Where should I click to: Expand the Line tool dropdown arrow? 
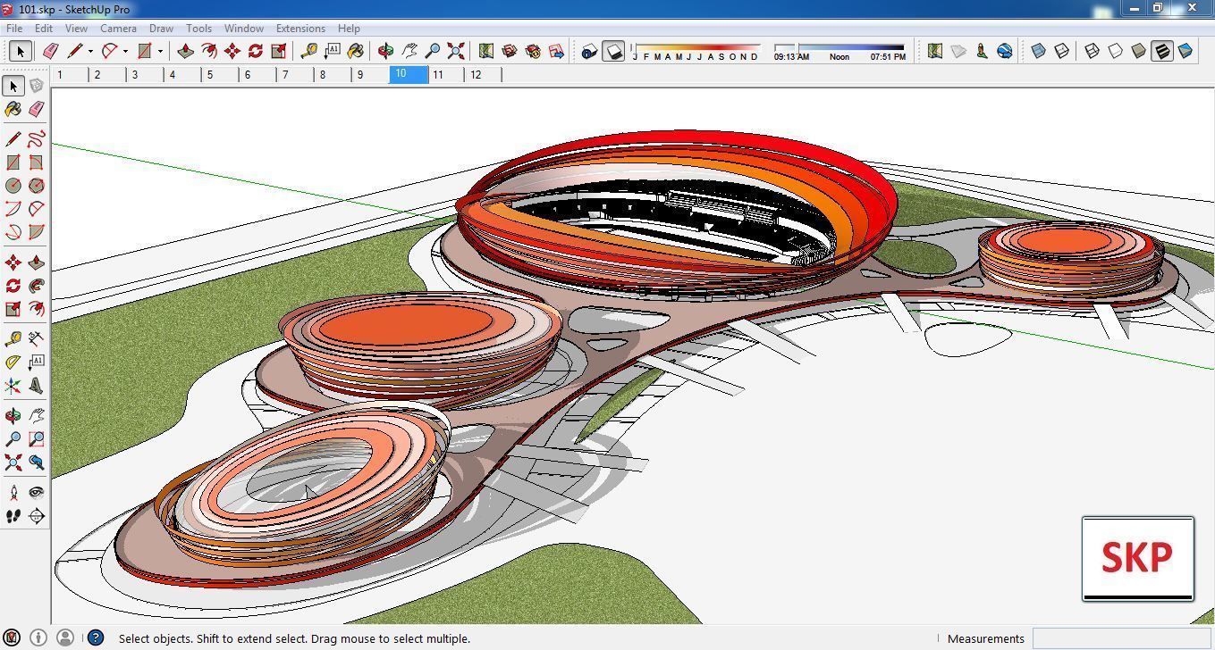point(90,51)
